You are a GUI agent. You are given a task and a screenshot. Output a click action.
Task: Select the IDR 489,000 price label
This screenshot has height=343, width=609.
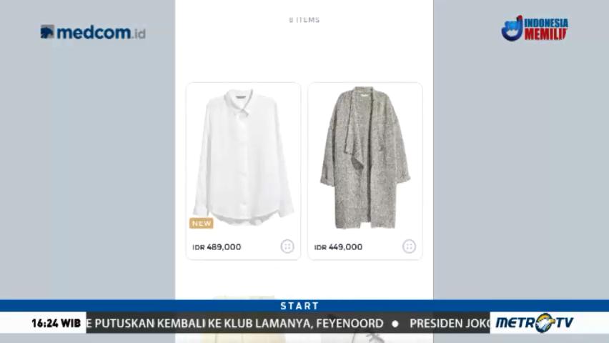point(217,247)
